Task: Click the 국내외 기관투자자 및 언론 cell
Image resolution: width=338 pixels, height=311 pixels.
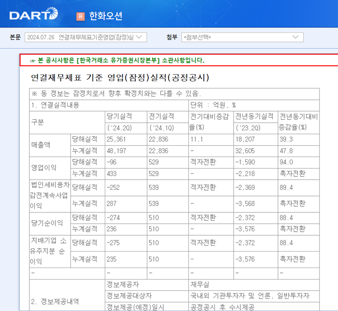Action: [254, 296]
